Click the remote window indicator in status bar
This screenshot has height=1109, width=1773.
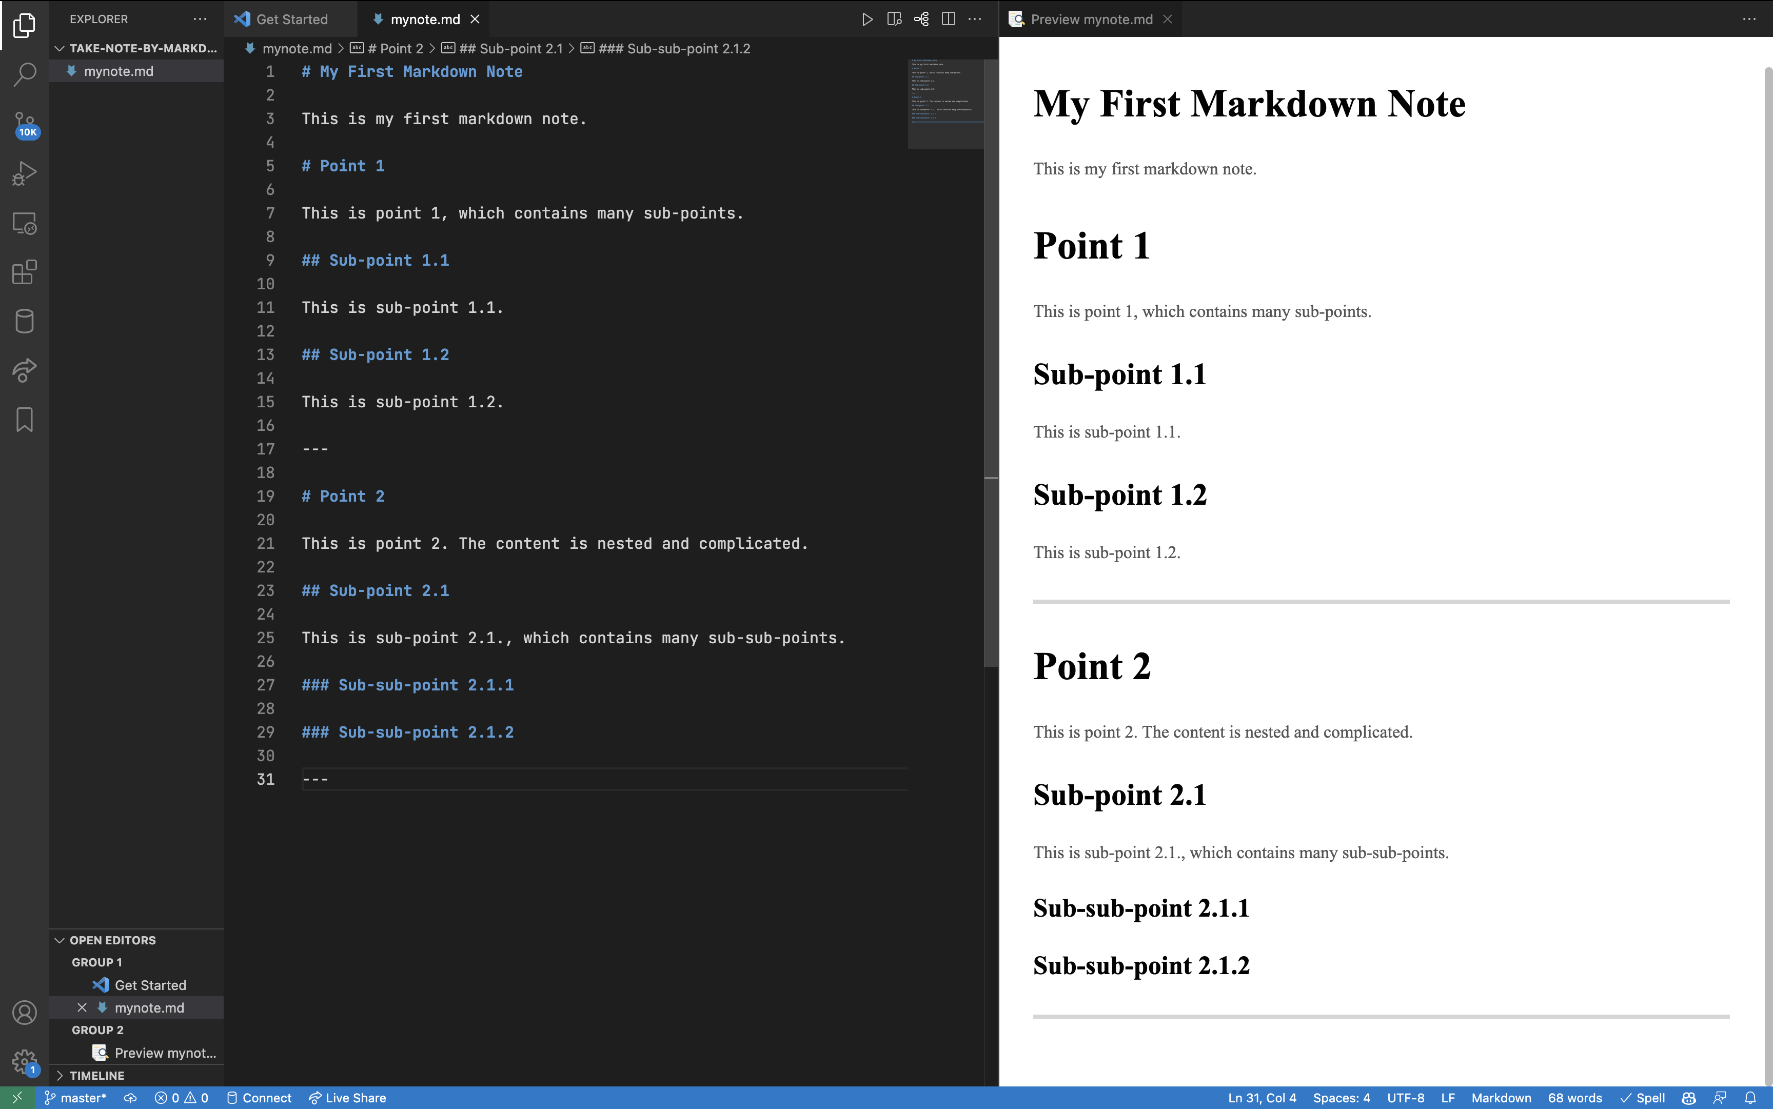click(x=17, y=1097)
